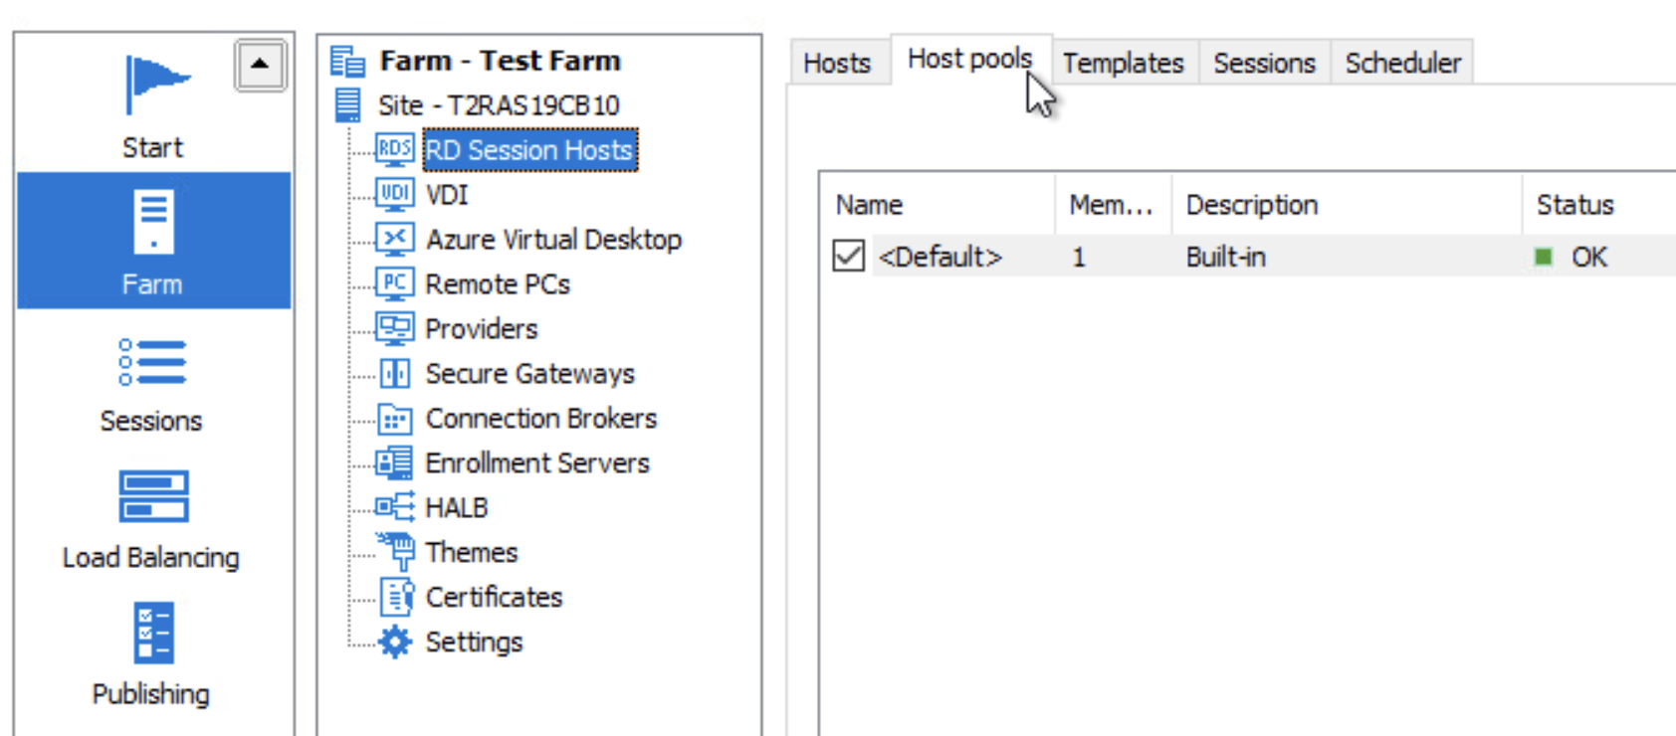Select Connection Brokers in the tree
The height and width of the screenshot is (736, 1676).
[x=540, y=419]
